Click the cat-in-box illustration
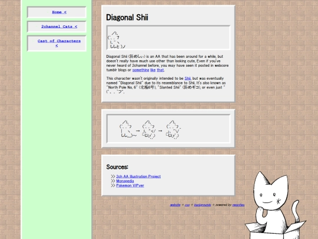Viewport: 318px width, 239px height. point(275,205)
